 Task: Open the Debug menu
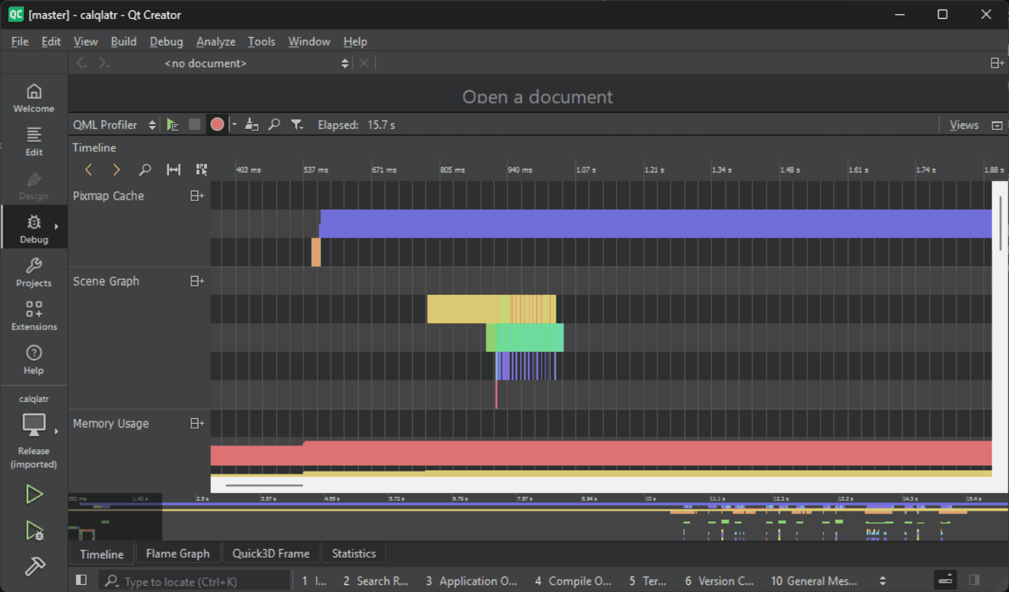coord(166,41)
